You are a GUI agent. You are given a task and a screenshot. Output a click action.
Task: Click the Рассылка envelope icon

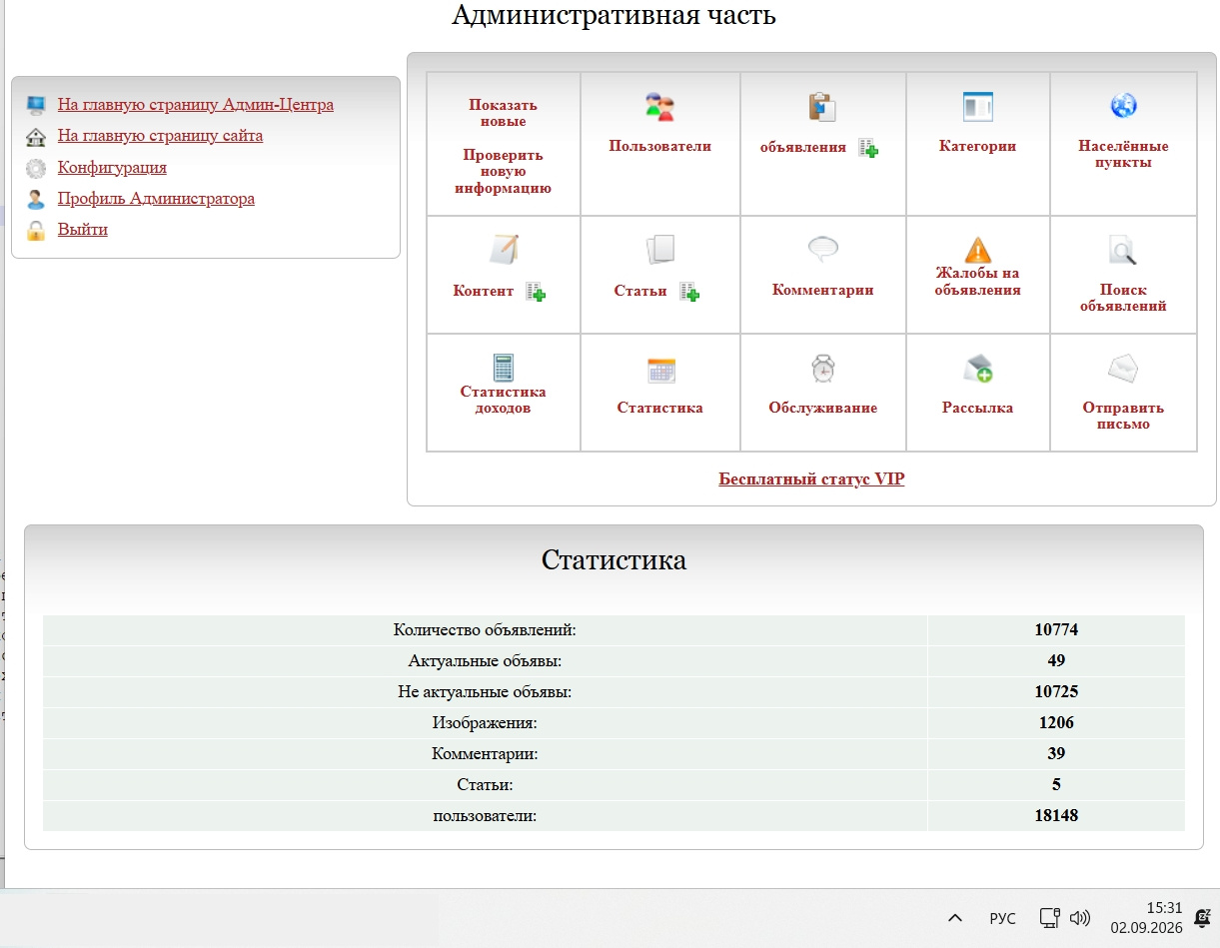[977, 369]
